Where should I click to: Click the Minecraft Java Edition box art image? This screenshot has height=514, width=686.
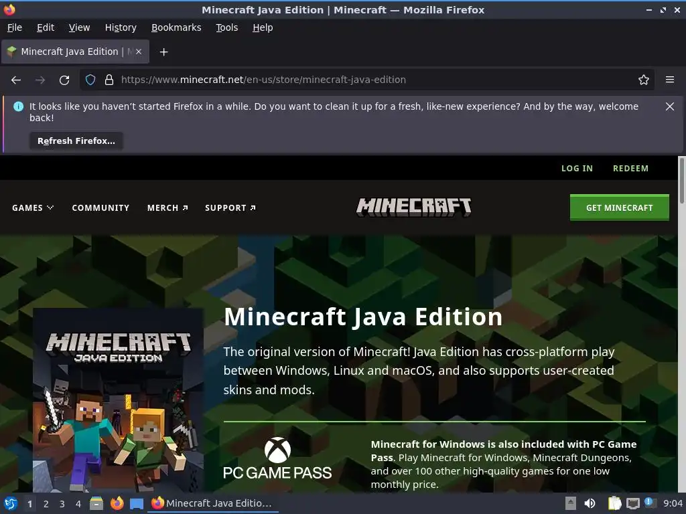click(x=118, y=400)
